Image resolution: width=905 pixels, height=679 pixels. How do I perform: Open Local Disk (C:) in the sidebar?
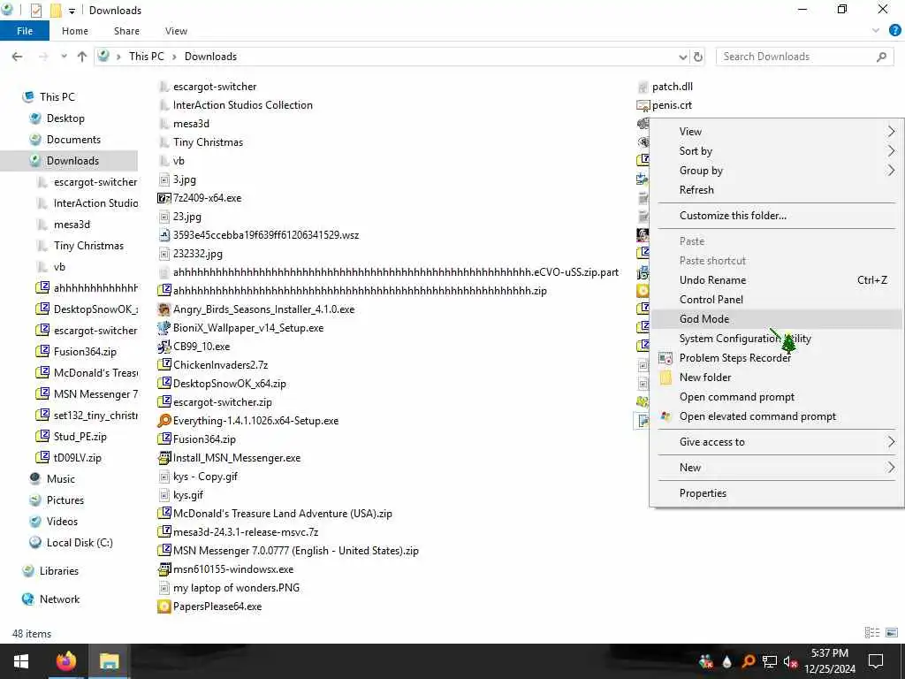(79, 543)
